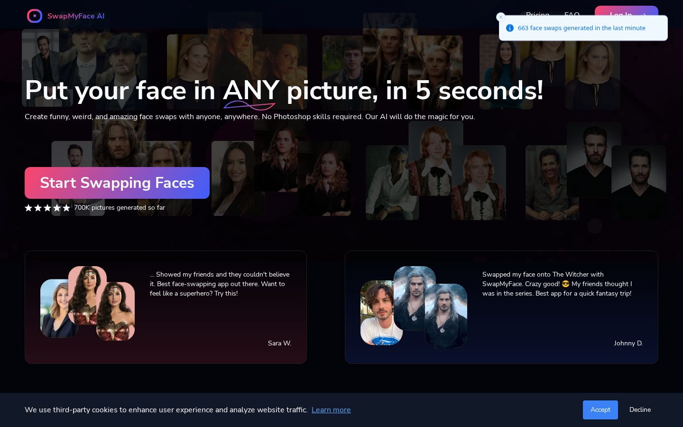Click '700K pictures generated so far' text
The height and width of the screenshot is (427, 683).
click(x=120, y=207)
